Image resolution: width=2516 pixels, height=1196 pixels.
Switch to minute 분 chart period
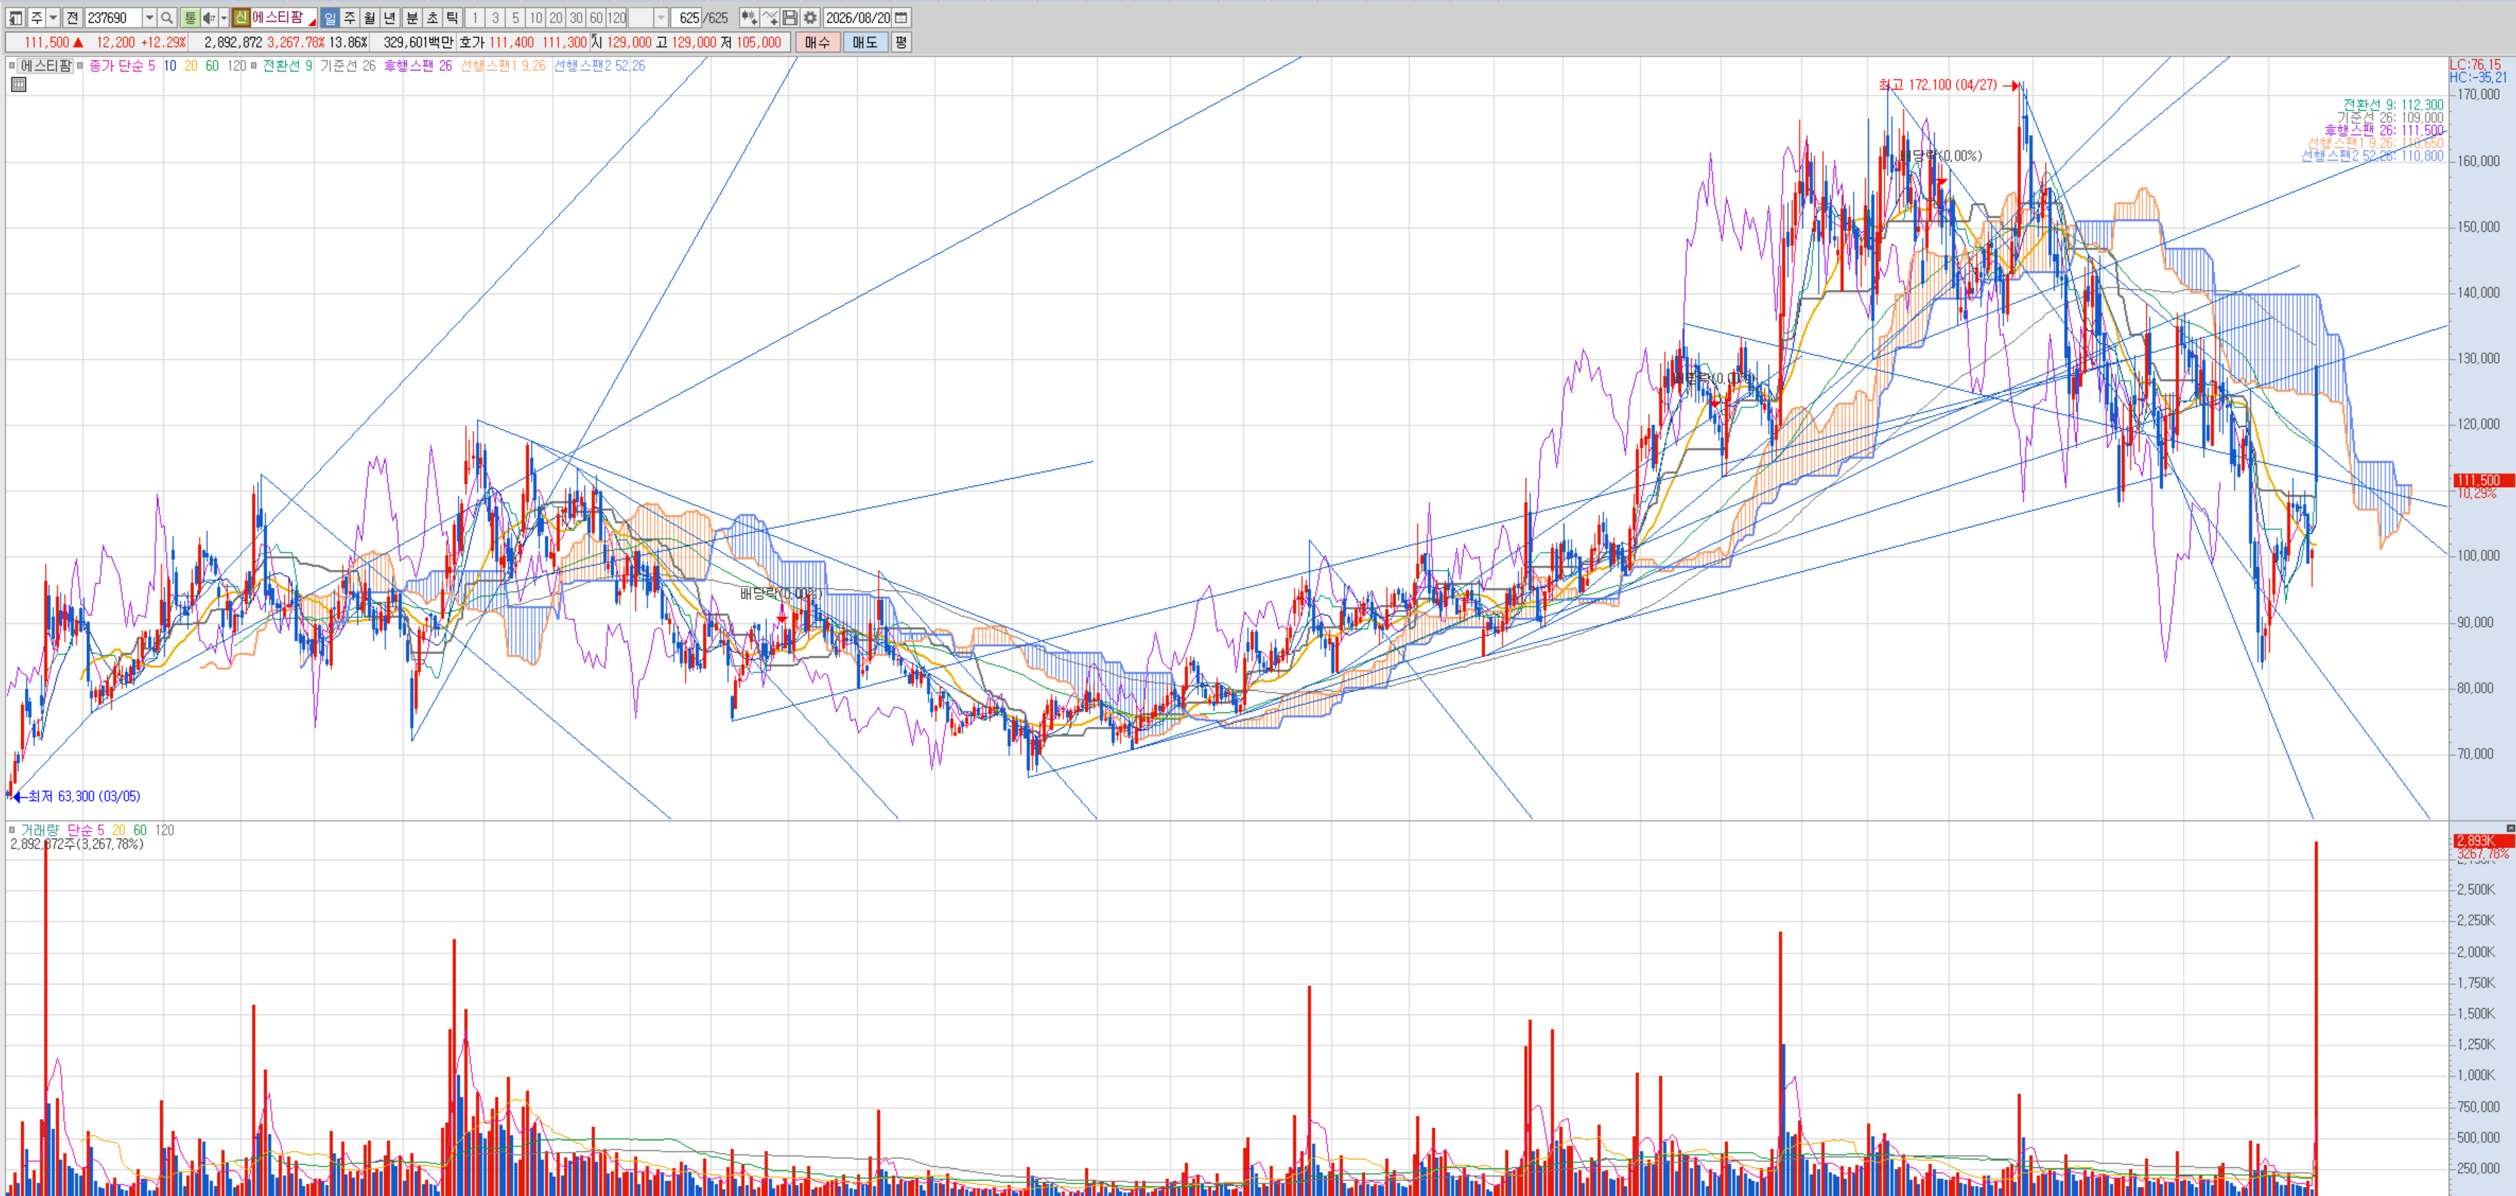tap(412, 18)
